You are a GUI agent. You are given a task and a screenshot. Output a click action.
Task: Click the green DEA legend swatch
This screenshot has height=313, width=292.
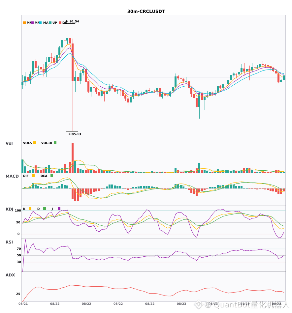(52, 176)
